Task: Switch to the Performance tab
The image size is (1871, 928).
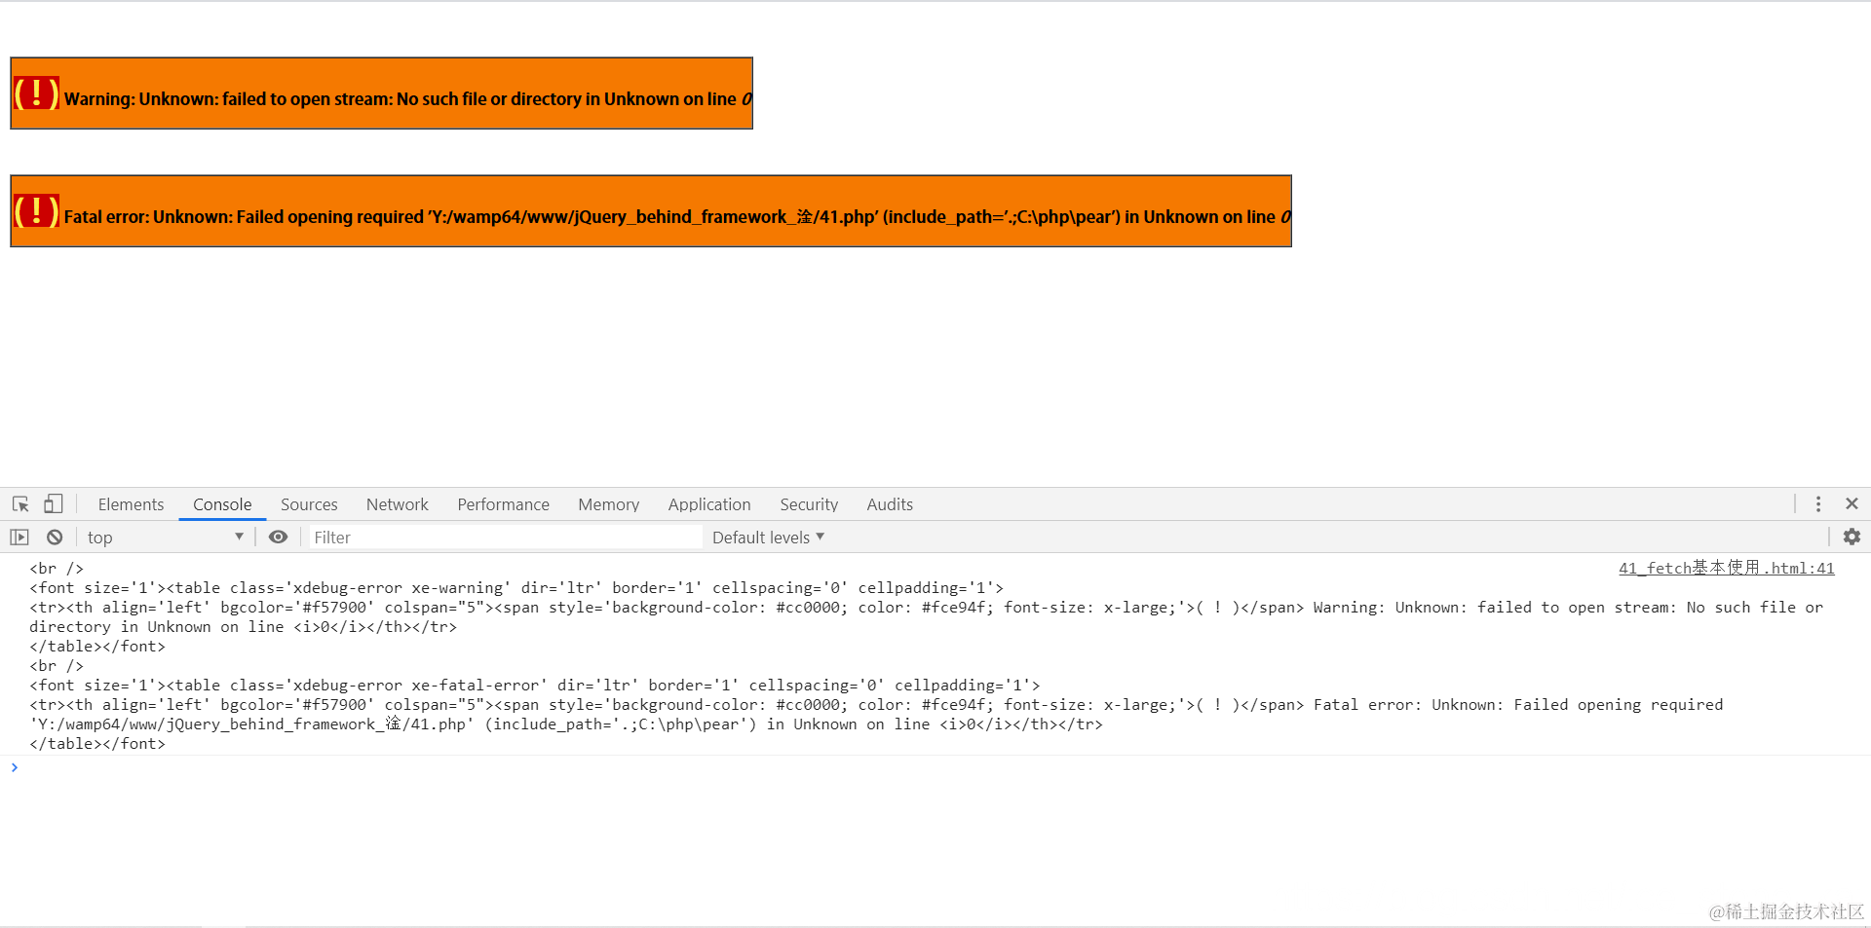Action: 504,504
